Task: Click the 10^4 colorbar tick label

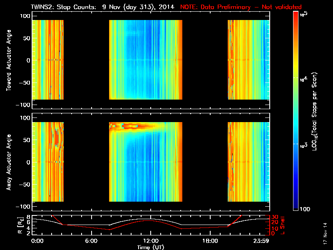Action: pyautogui.click(x=303, y=79)
